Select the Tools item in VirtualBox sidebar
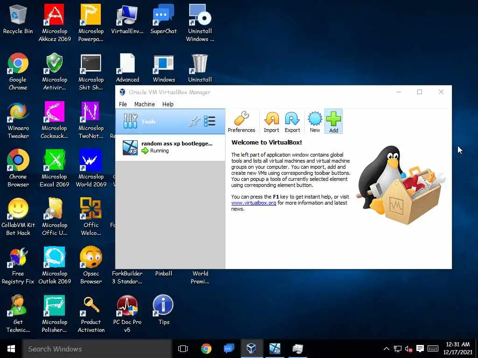The height and width of the screenshot is (358, 478). (170, 122)
